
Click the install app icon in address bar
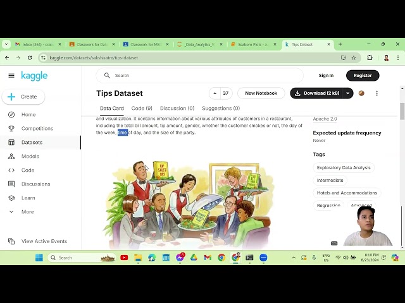pos(343,58)
